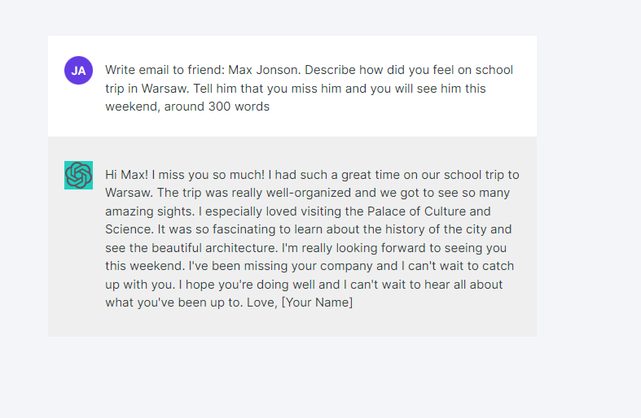Click the purple JA user avatar

(78, 70)
